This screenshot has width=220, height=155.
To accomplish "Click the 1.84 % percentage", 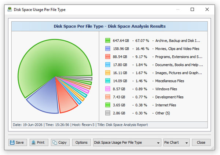I will coord(141,65).
